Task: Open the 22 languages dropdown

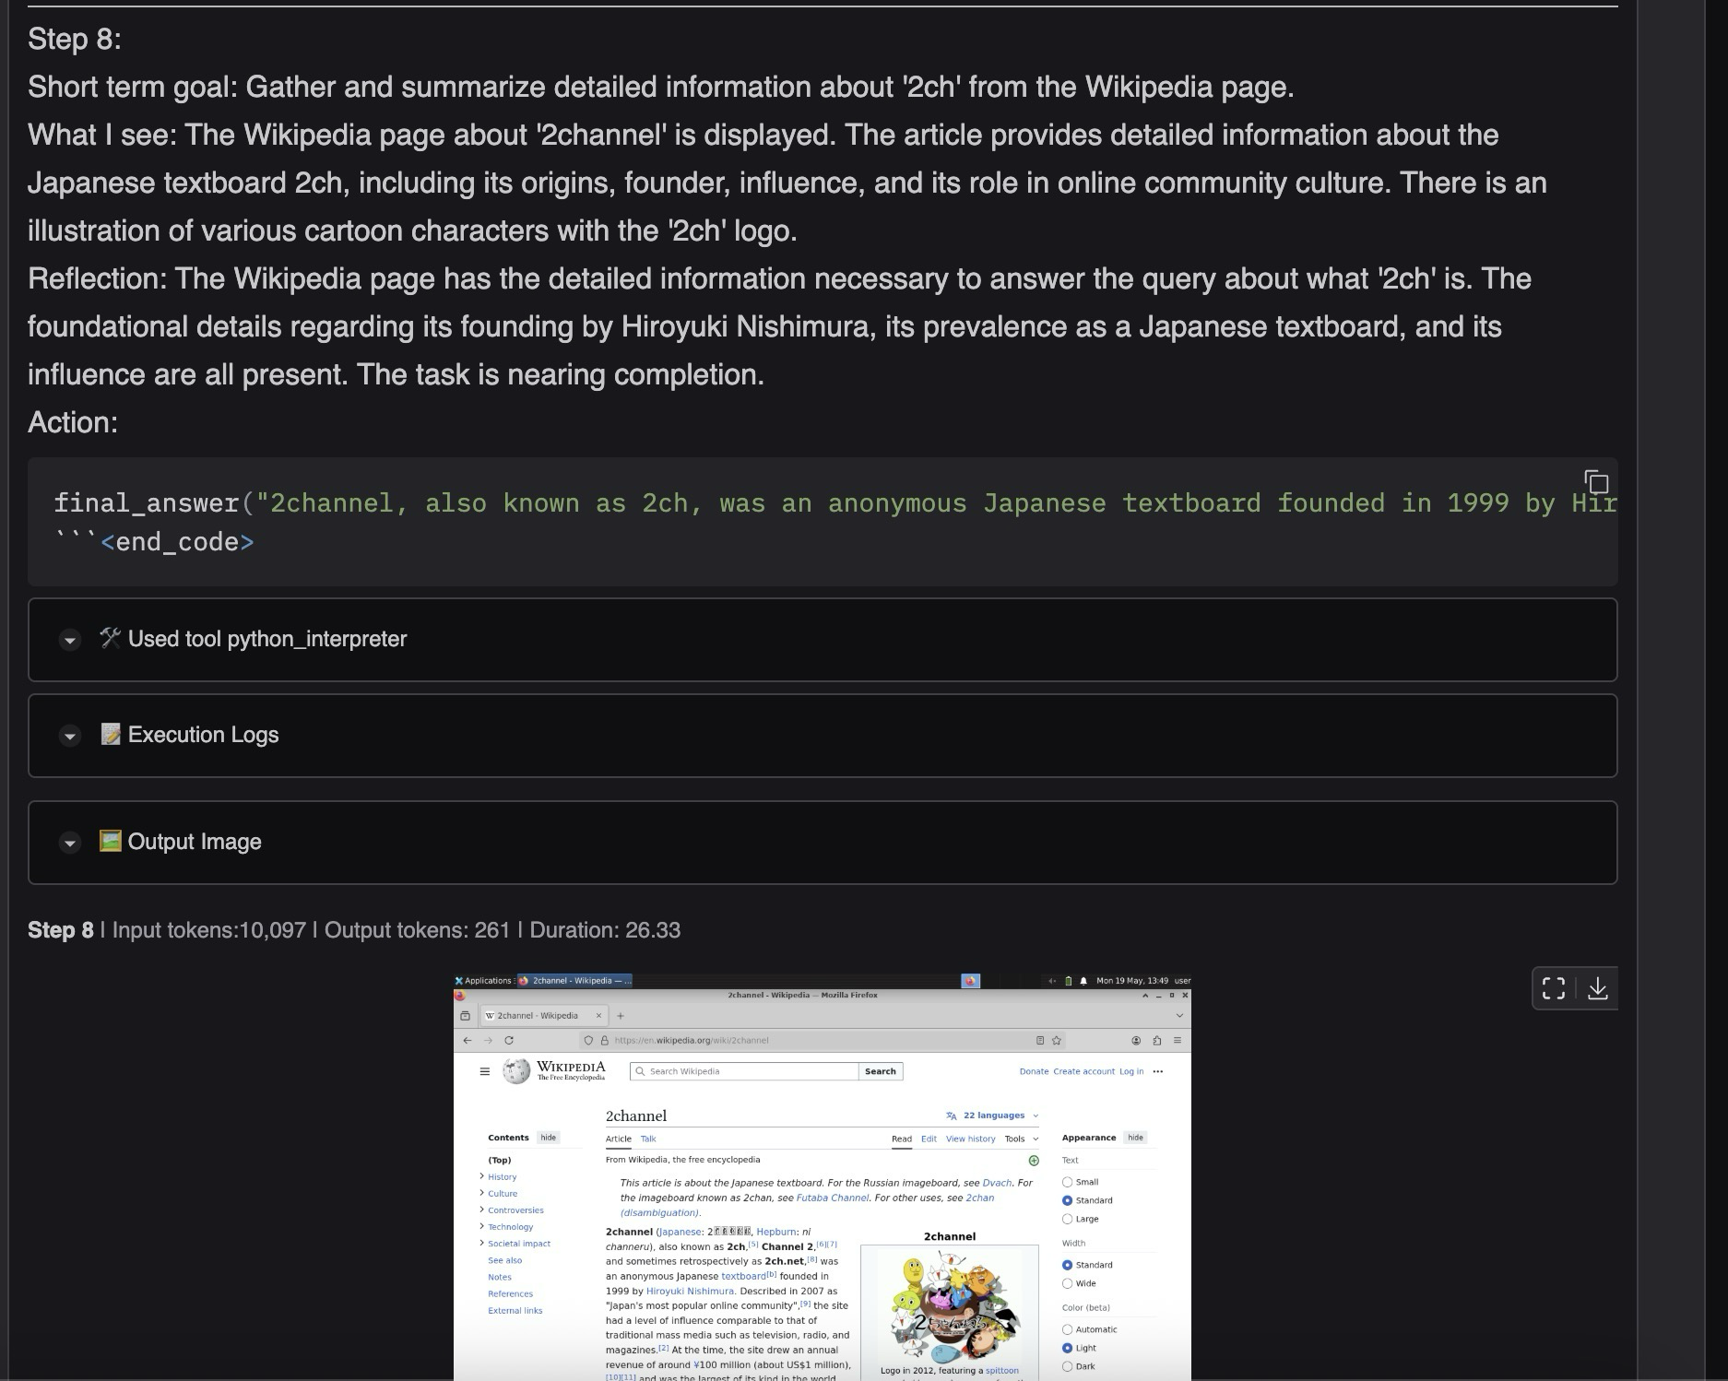Action: coord(993,1115)
